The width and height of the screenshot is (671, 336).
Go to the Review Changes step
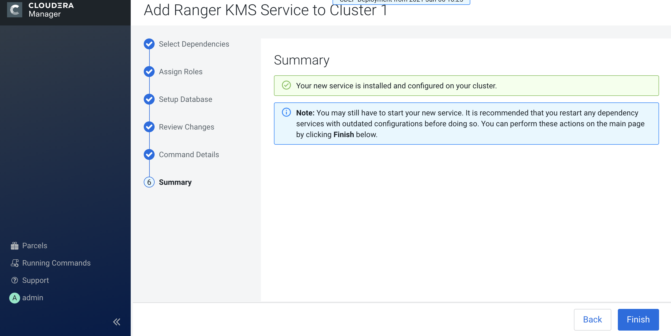coord(187,127)
